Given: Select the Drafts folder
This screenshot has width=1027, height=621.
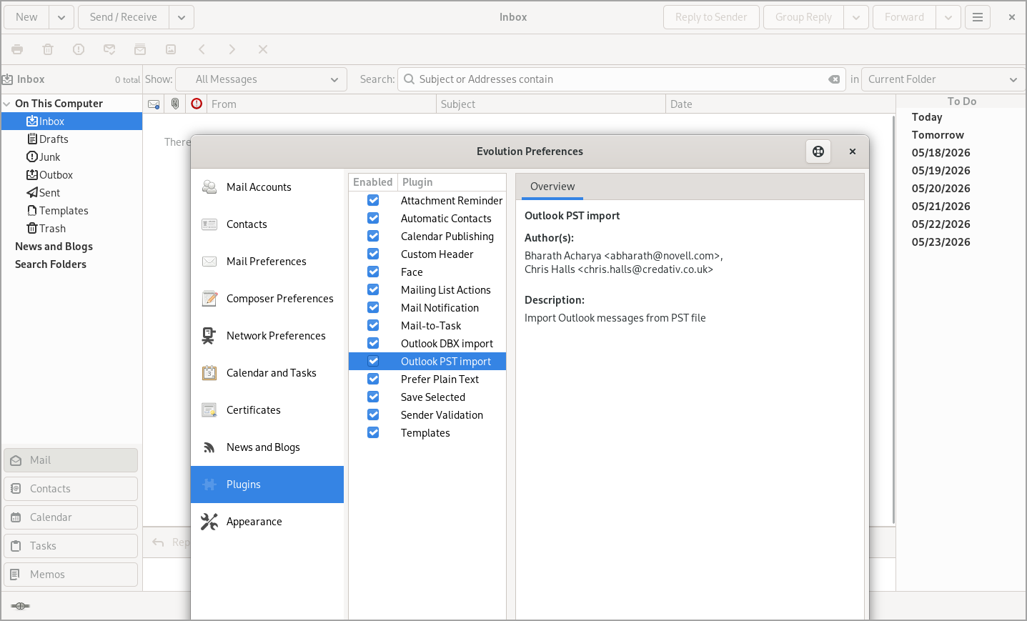Looking at the screenshot, I should pos(71,139).
